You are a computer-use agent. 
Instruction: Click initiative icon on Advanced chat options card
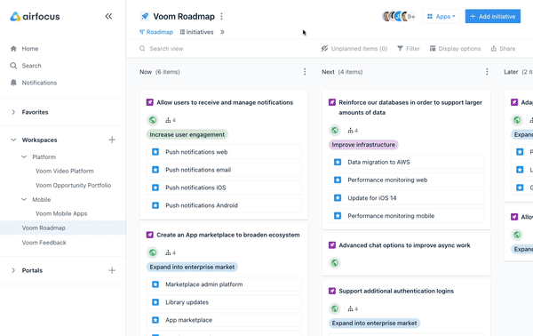[332, 245]
